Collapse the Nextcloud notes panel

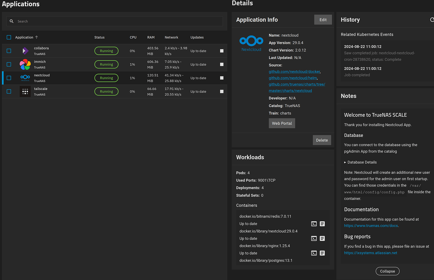tap(387, 271)
